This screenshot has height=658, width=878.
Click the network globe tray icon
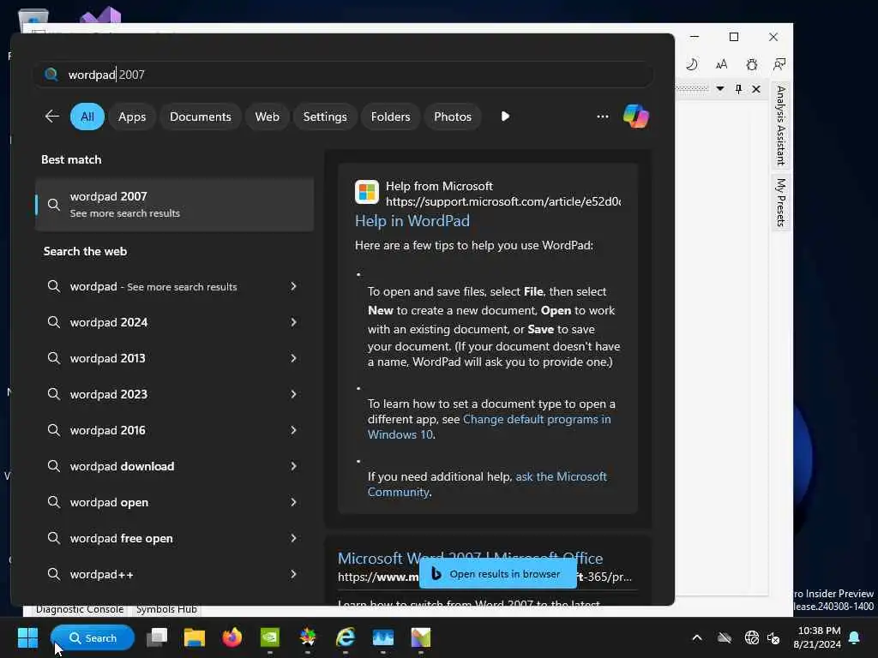tap(751, 637)
